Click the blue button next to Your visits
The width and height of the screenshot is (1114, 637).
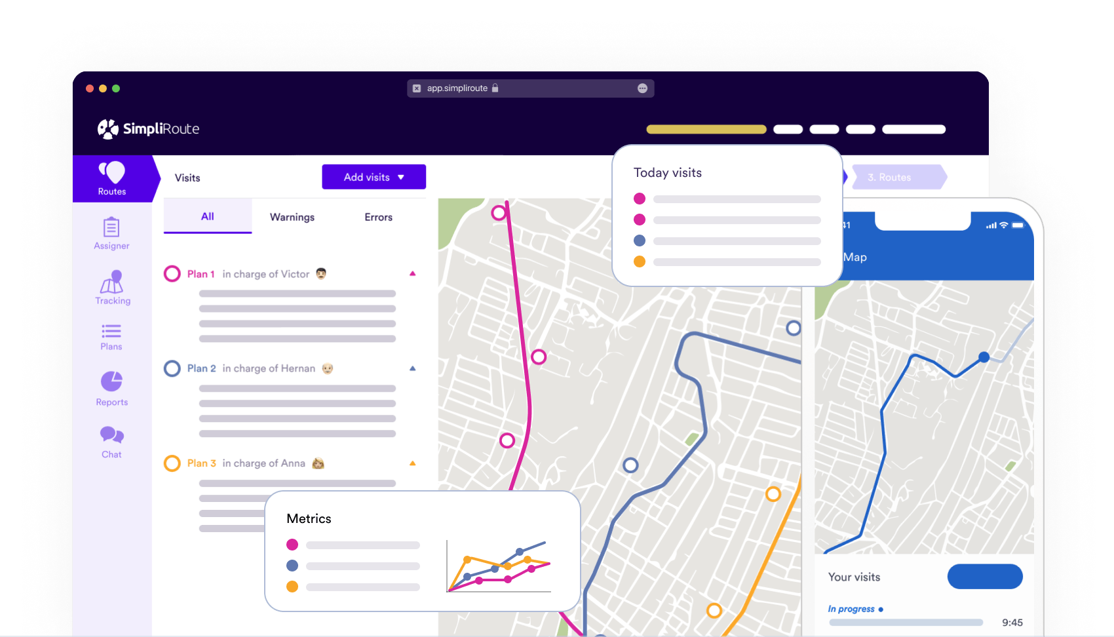985,577
